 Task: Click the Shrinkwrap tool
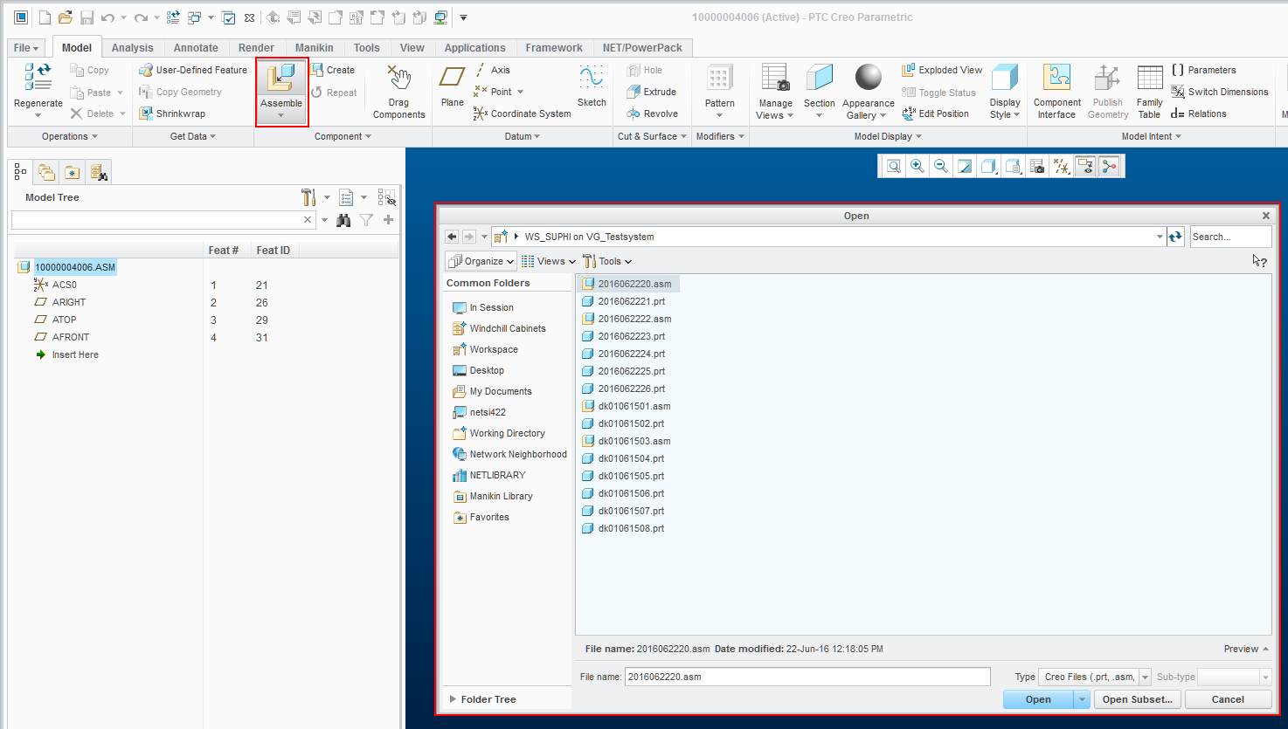(x=172, y=113)
